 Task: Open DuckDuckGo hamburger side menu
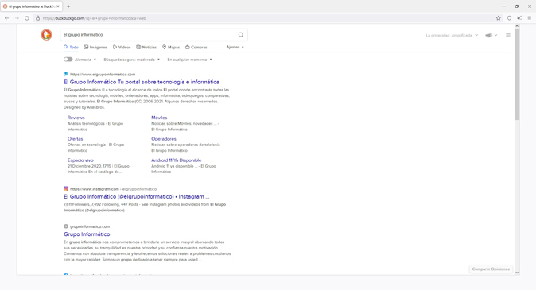(508, 35)
